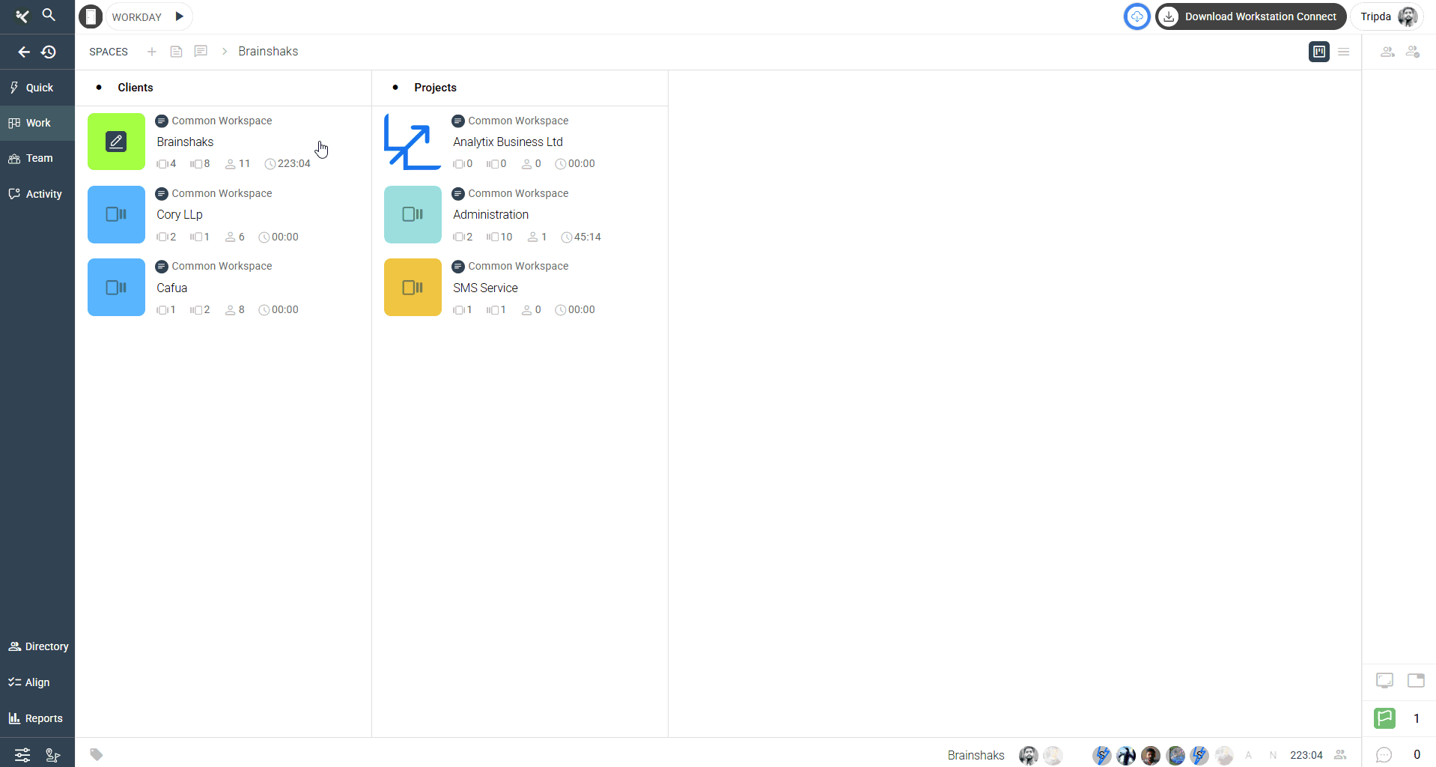Click the green flag icon
This screenshot has width=1436, height=767.
pos(1384,718)
